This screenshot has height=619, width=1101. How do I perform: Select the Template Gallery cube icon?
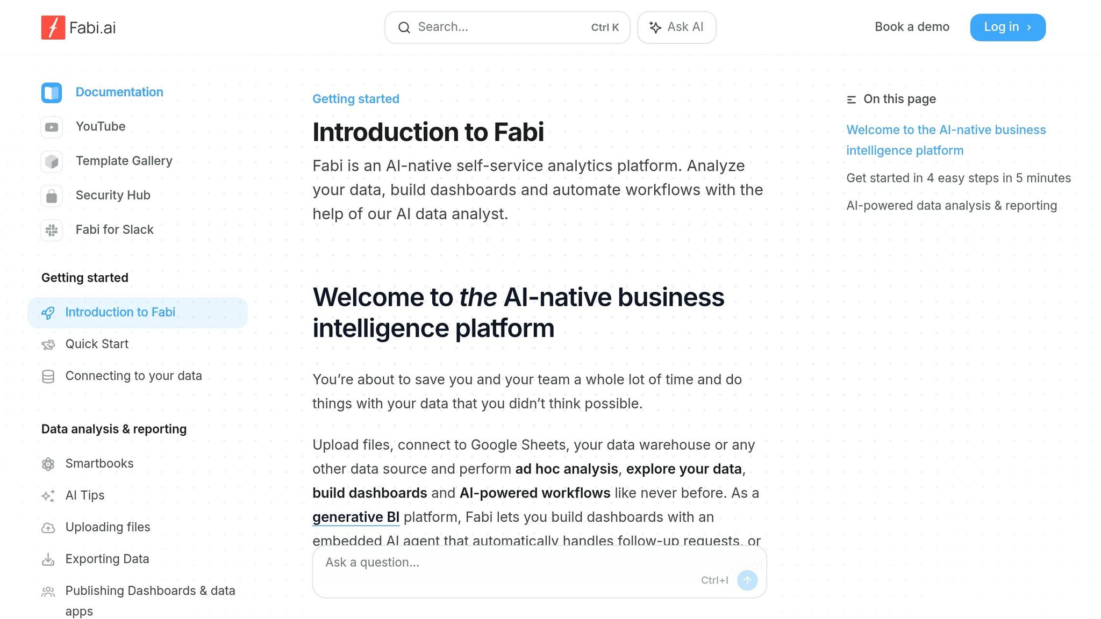coord(52,162)
